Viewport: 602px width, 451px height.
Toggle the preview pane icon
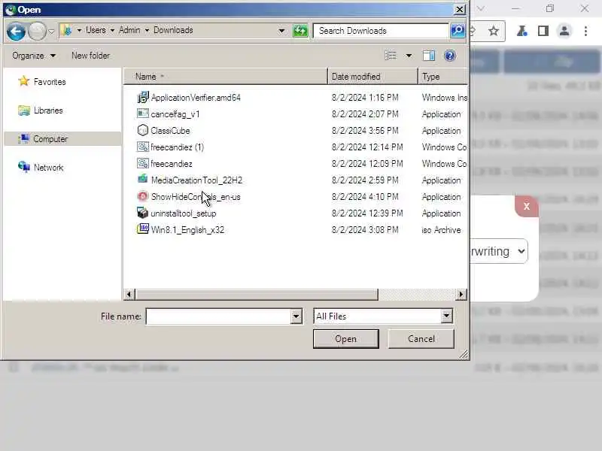[429, 56]
